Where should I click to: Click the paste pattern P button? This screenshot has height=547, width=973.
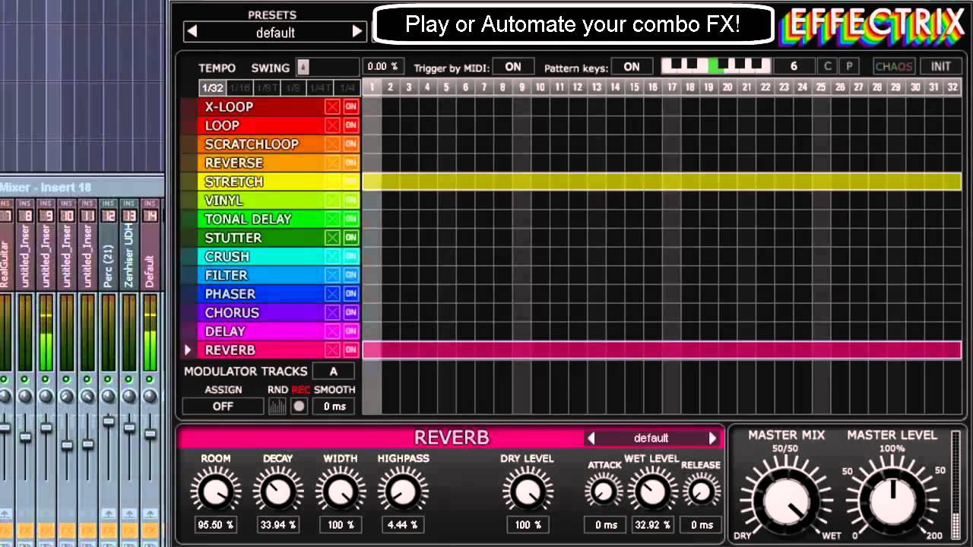849,67
